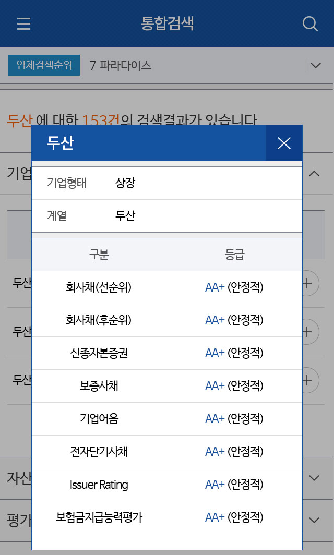Click the 계열 label

57,215
